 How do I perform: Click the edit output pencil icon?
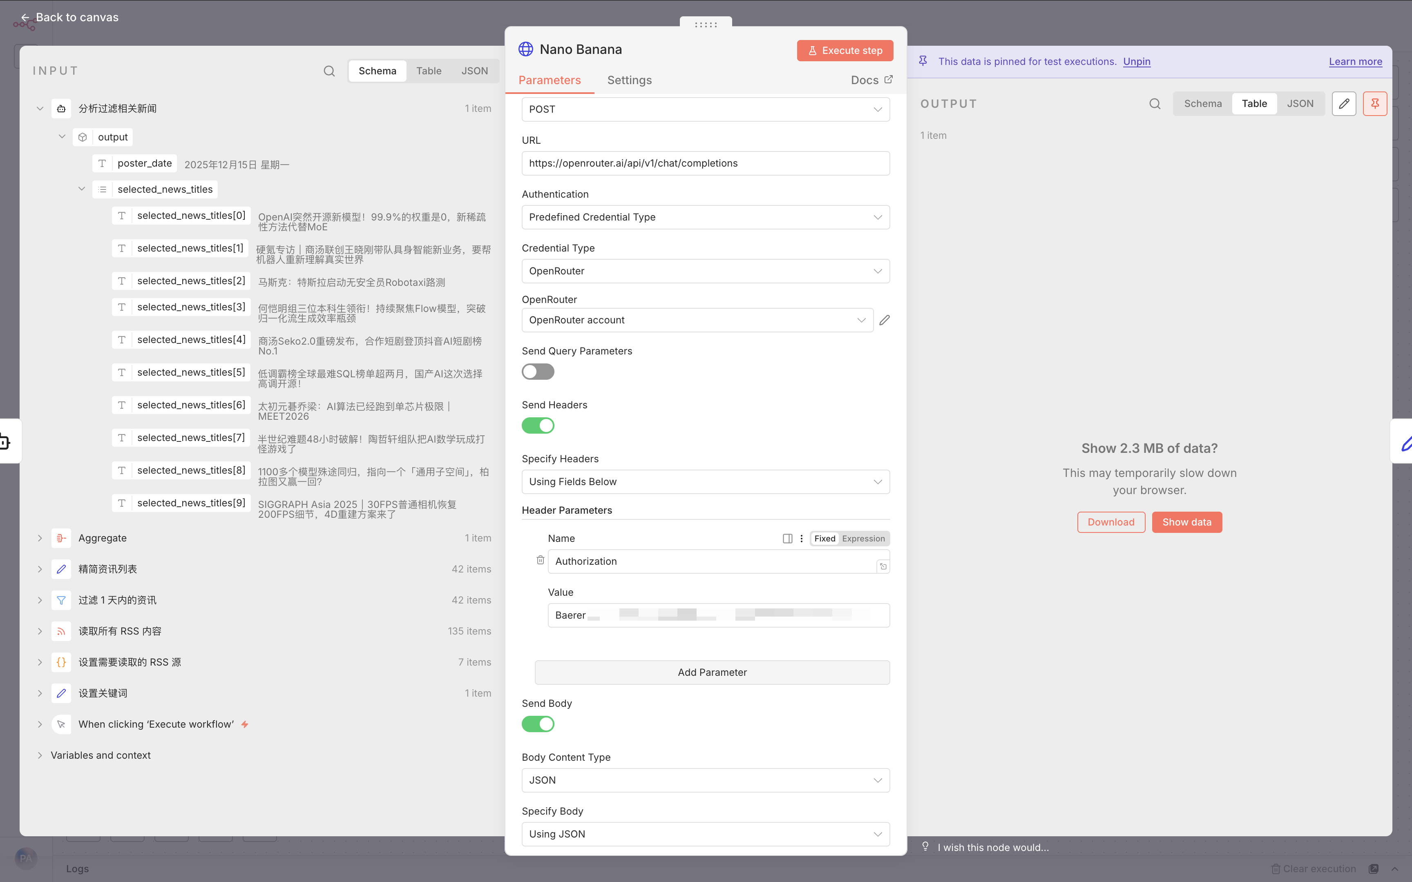[1344, 103]
